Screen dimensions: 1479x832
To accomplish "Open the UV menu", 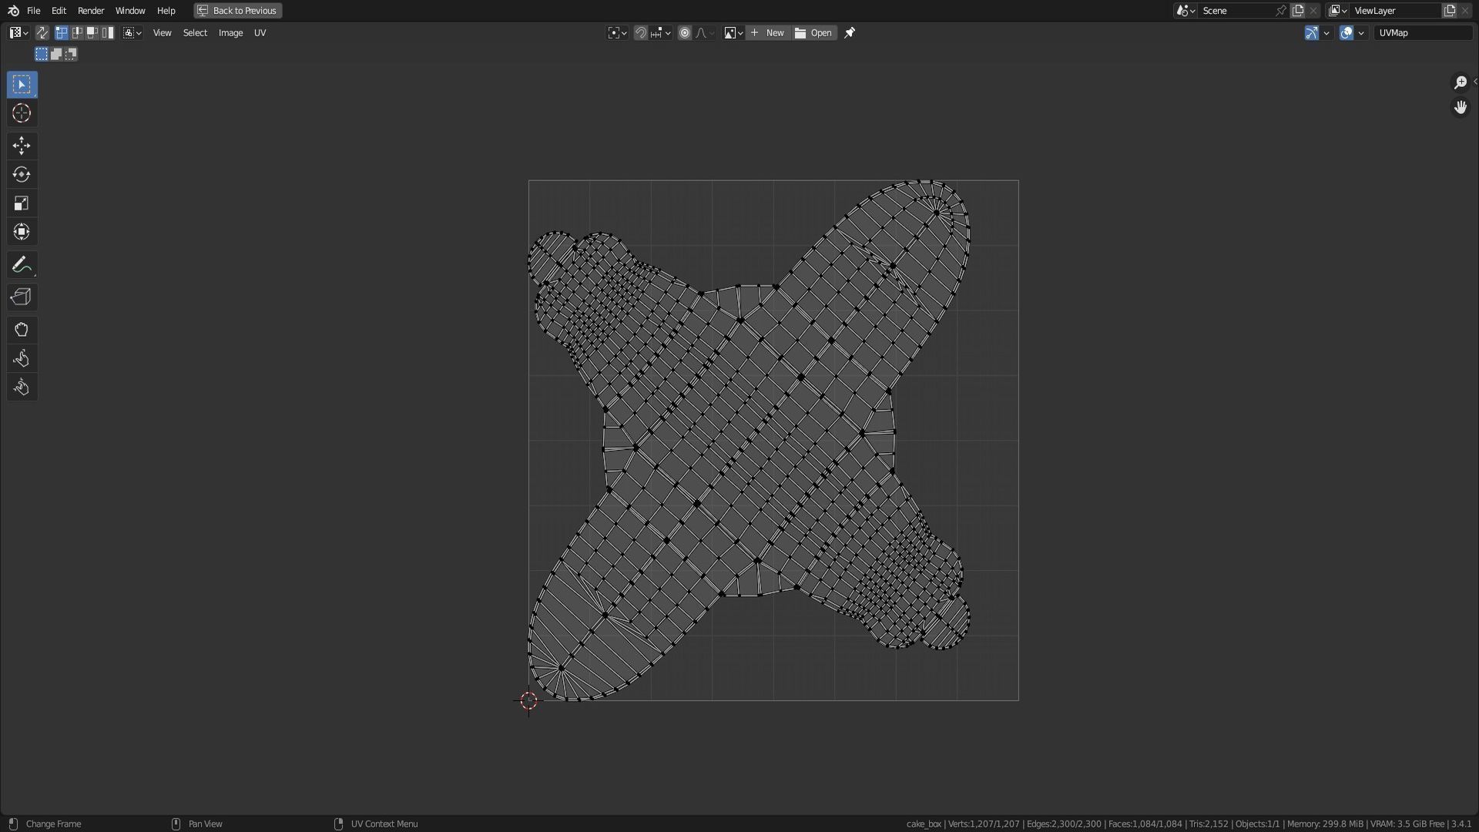I will point(260,33).
